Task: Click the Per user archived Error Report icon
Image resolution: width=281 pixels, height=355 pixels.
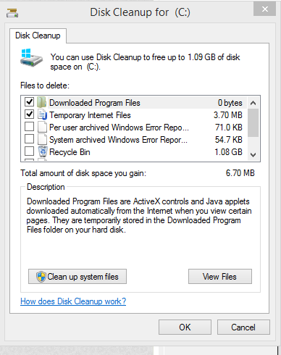Action: pos(42,127)
